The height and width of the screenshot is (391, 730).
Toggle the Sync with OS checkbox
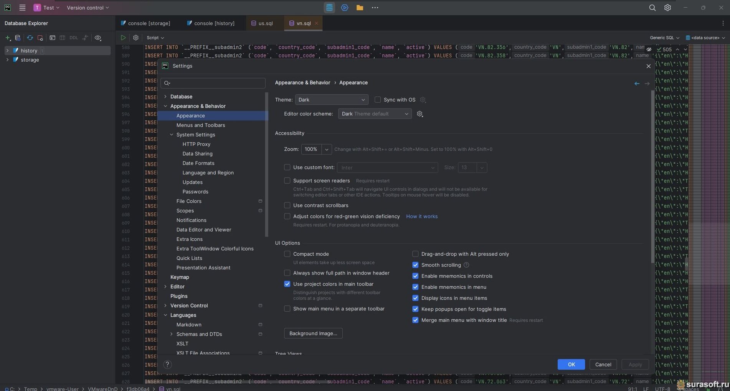tap(378, 100)
